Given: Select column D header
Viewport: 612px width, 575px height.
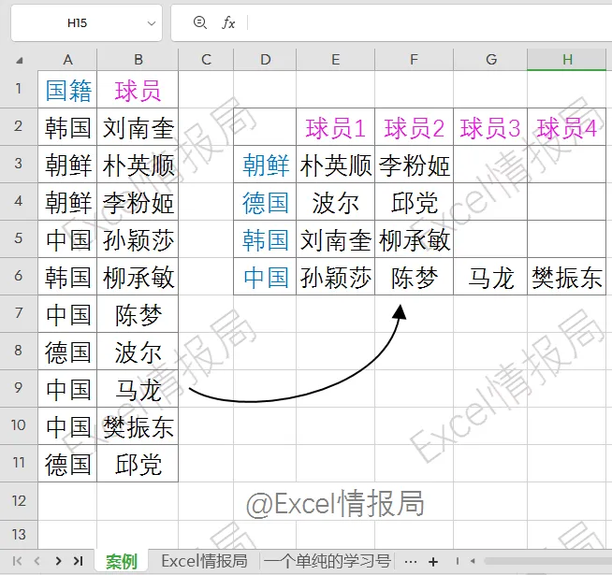Looking at the screenshot, I should click(x=265, y=60).
